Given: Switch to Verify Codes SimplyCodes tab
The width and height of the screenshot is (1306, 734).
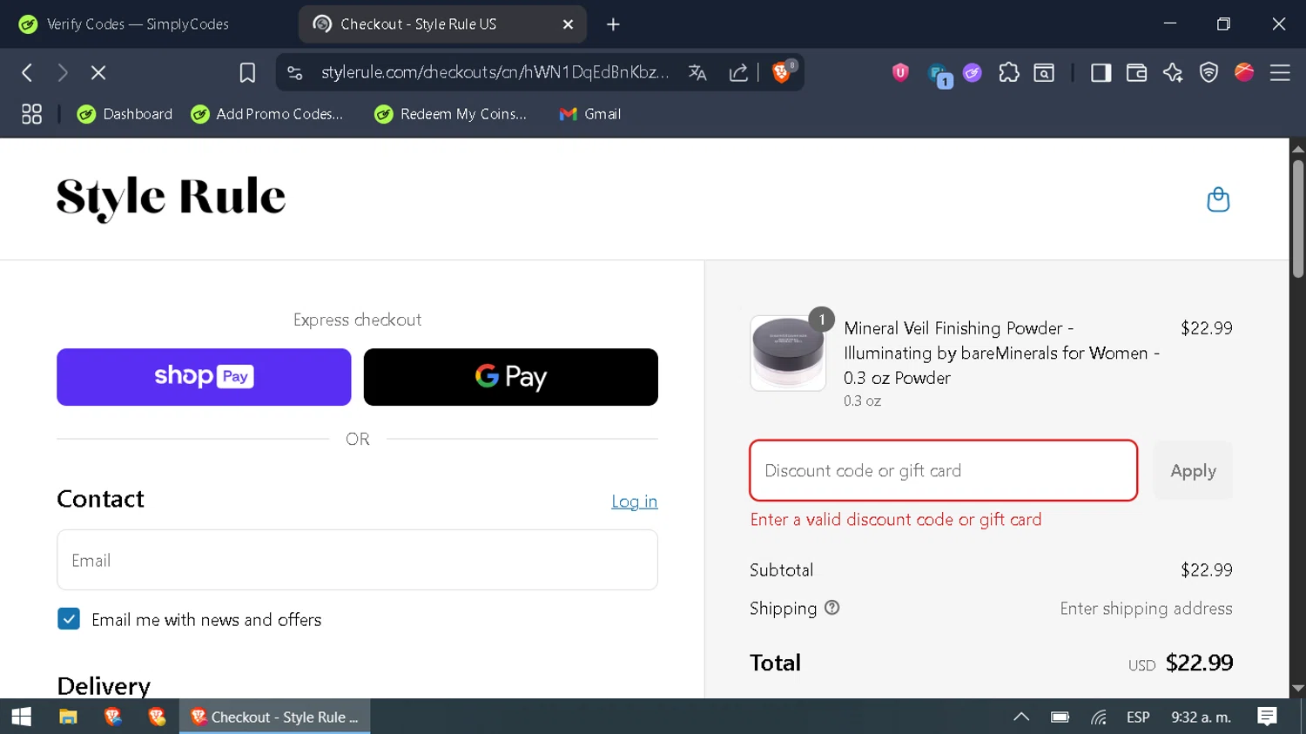Looking at the screenshot, I should click(x=138, y=24).
